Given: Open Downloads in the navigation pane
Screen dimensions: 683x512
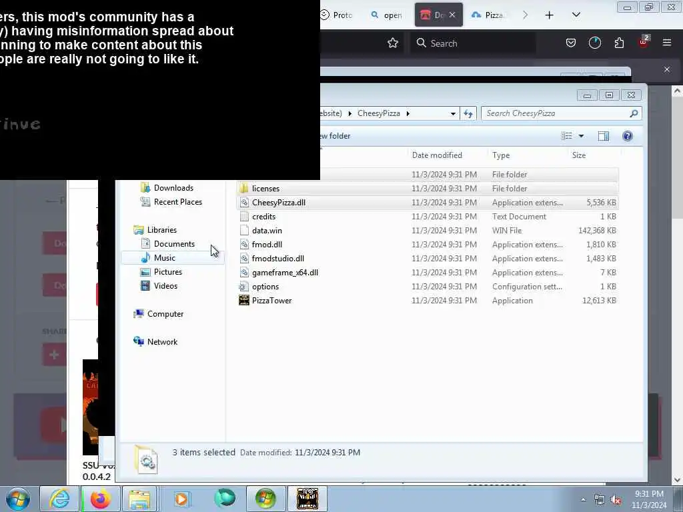Looking at the screenshot, I should (167, 187).
